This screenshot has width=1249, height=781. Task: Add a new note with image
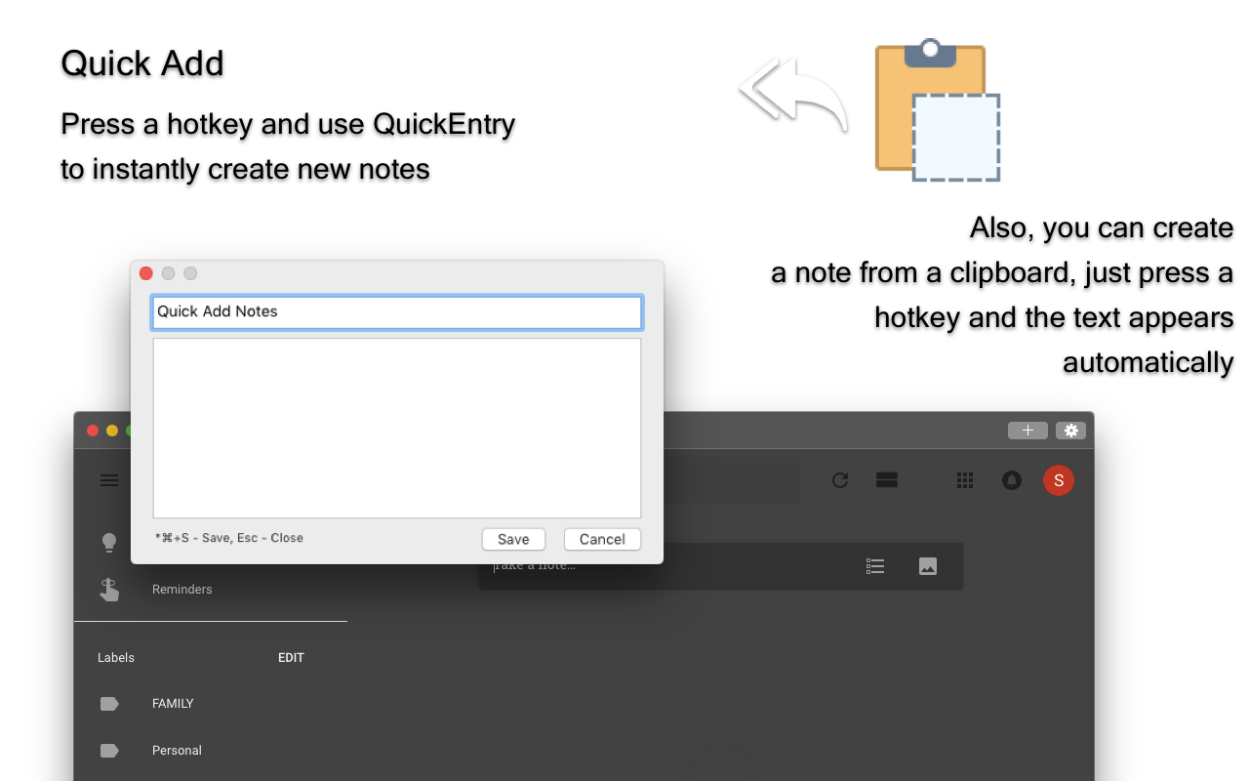(926, 565)
